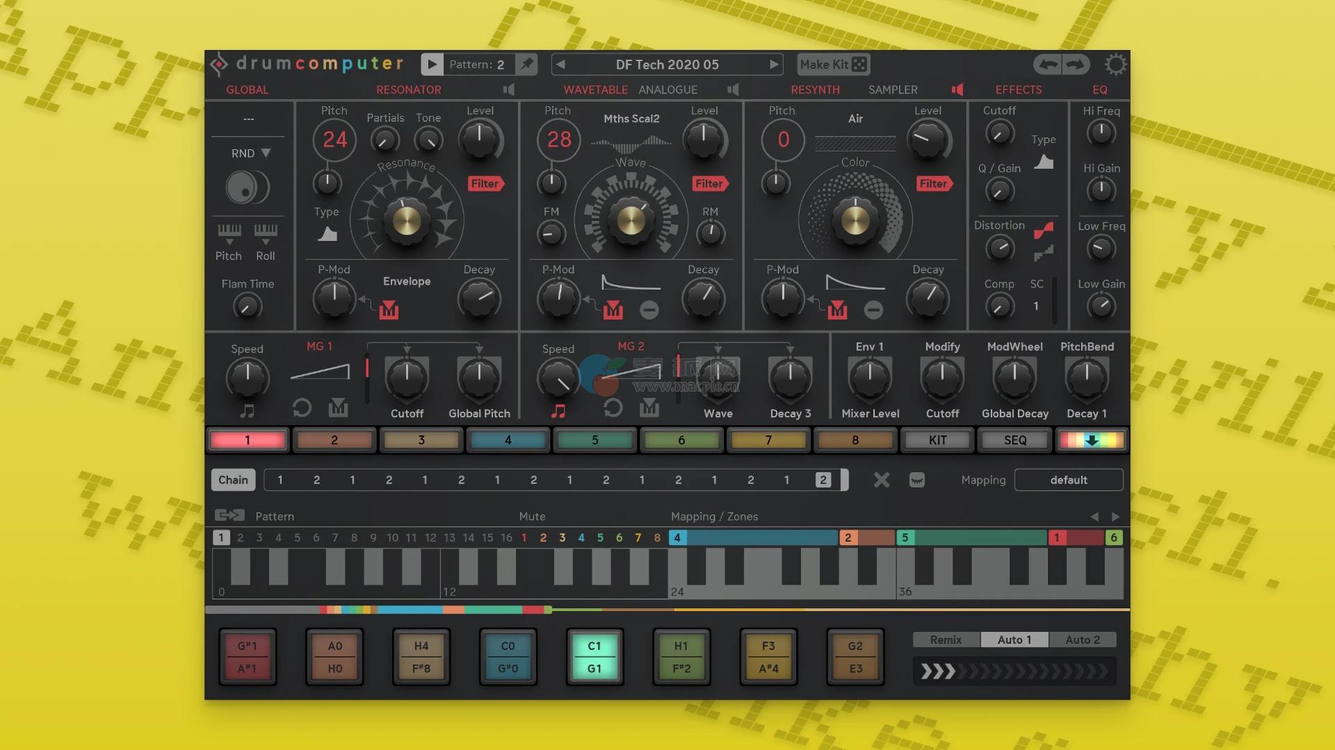Select next preset with right arrow
This screenshot has width=1335, height=750.
coord(773,65)
